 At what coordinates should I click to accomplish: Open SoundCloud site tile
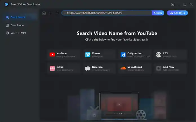coord(135,68)
